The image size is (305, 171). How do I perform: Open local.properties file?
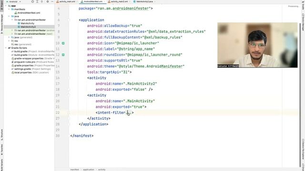(30, 73)
